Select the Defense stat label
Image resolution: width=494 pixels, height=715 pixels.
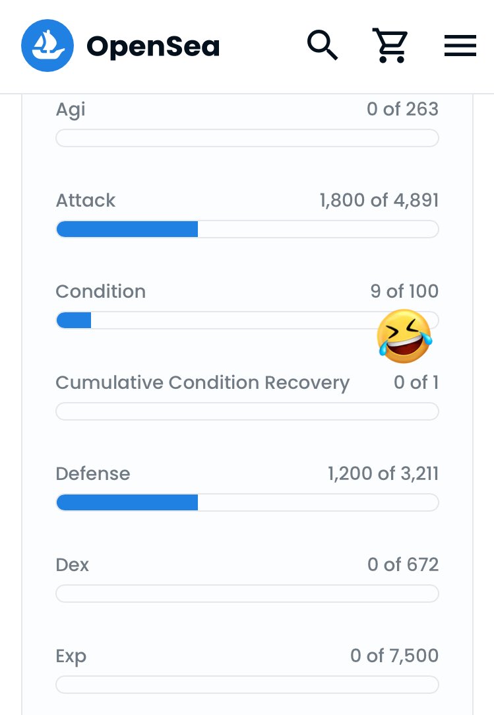(x=93, y=474)
